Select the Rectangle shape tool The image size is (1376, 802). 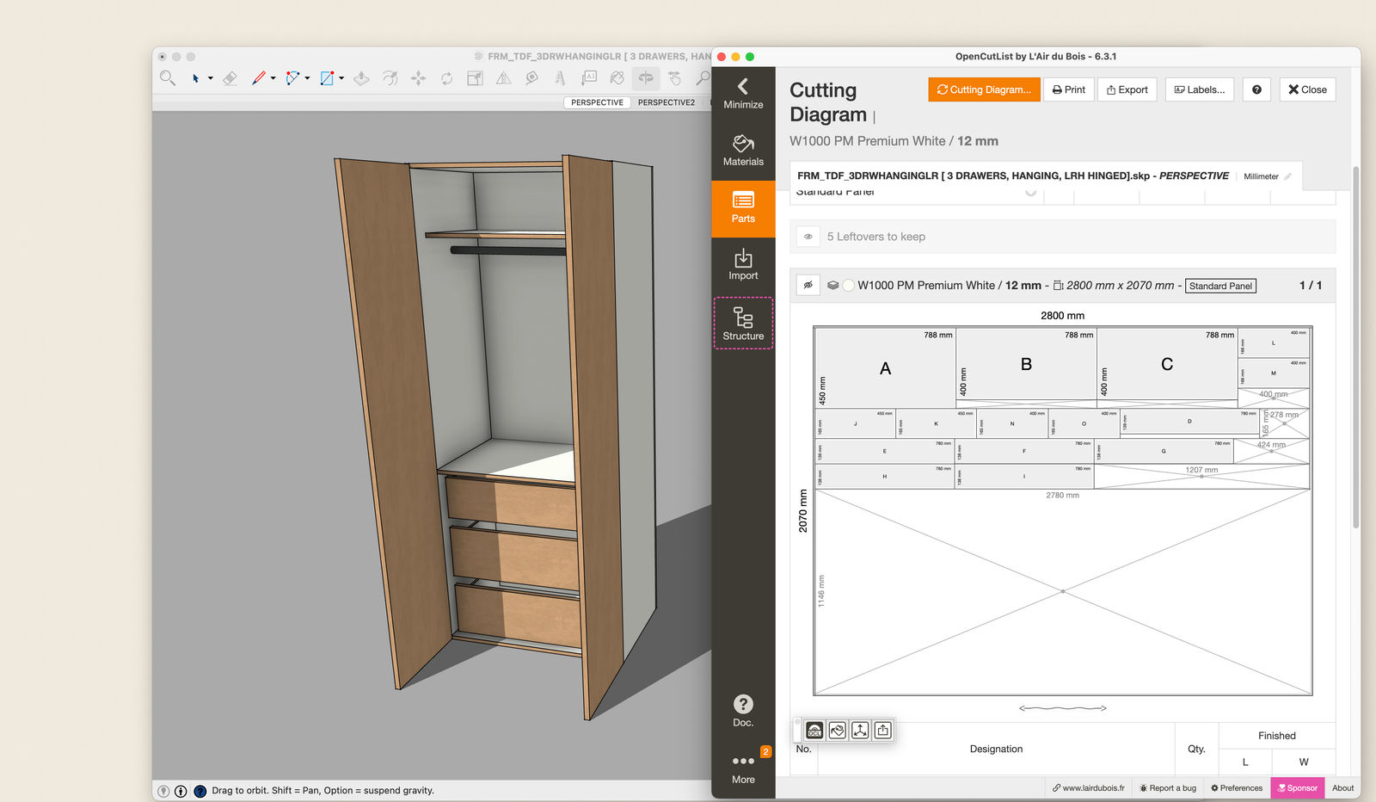point(327,78)
